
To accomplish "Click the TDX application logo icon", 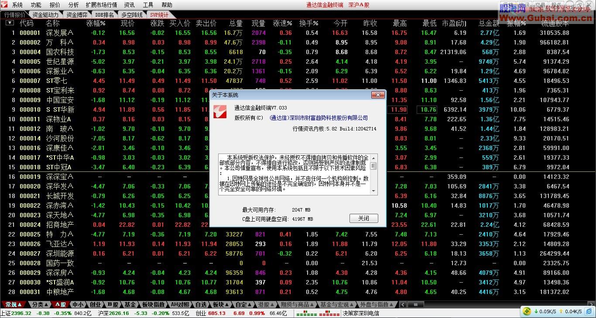I will pyautogui.click(x=5, y=5).
